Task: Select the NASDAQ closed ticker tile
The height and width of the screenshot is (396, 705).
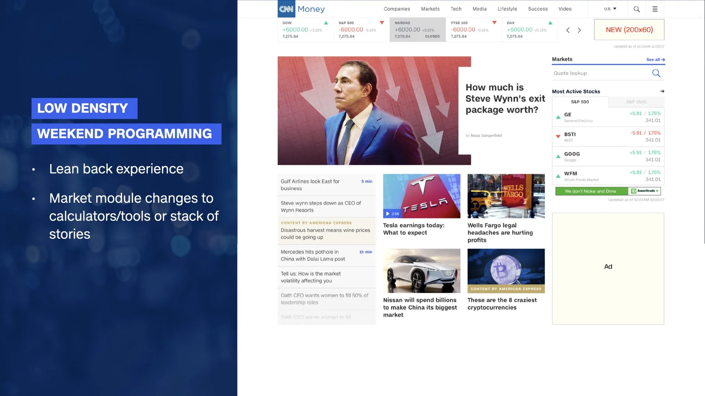Action: (x=417, y=30)
